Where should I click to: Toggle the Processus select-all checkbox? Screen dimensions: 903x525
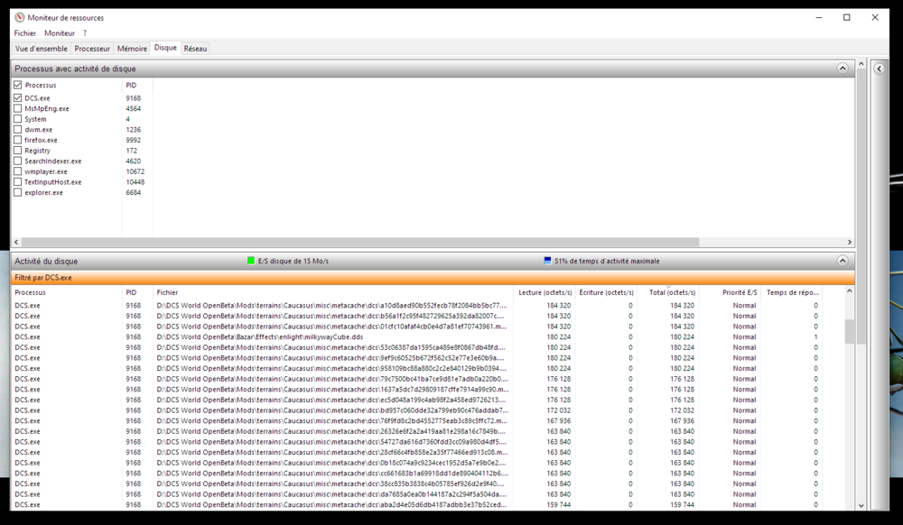tap(18, 85)
